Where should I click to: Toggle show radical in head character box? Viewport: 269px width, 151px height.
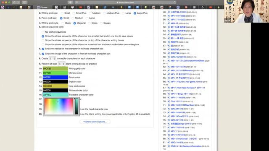pos(43,49)
